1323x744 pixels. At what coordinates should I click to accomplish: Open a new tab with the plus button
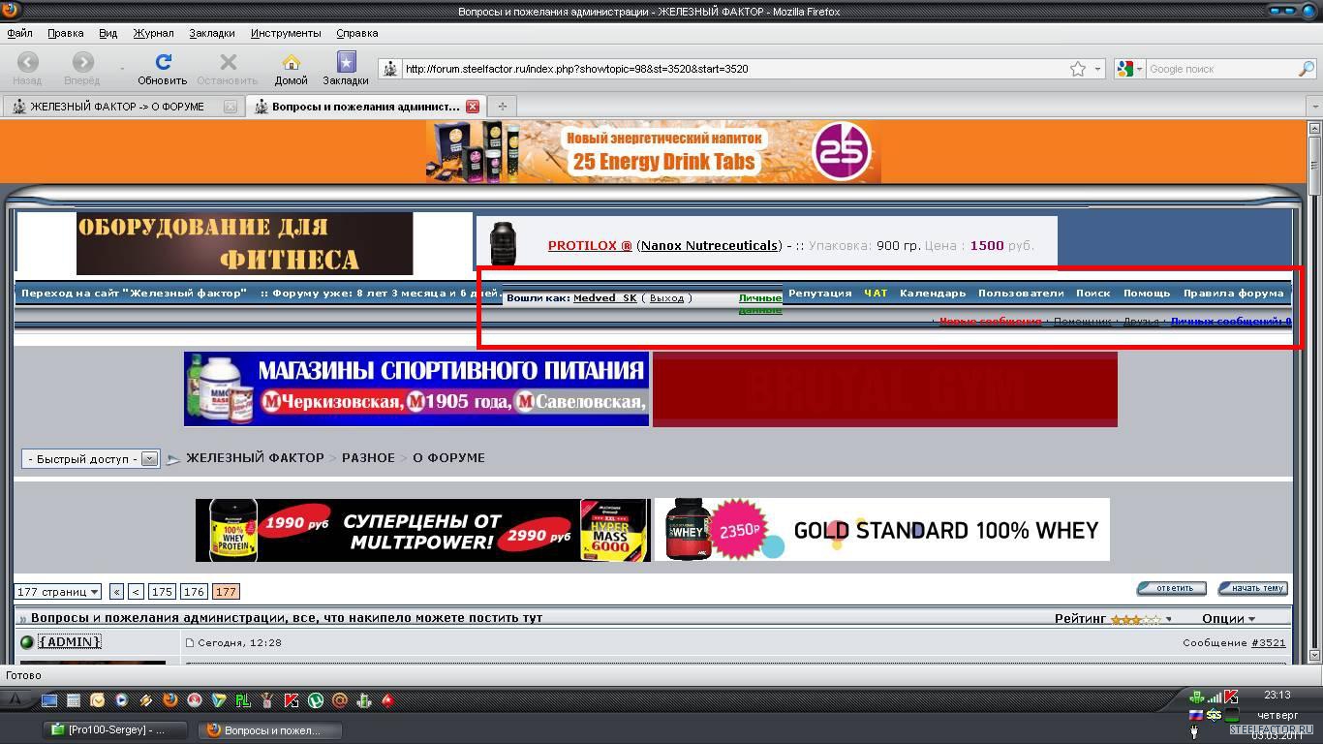[502, 107]
